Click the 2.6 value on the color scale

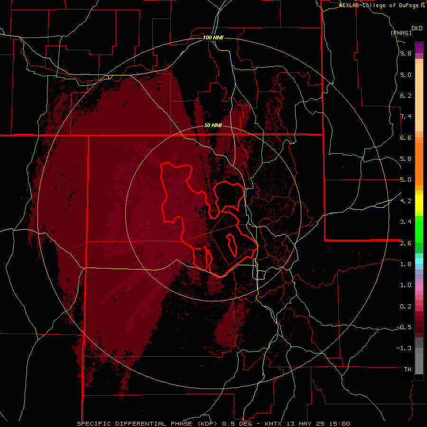(406, 243)
